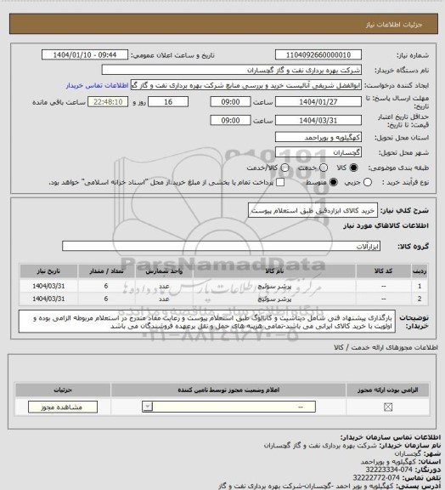
Task: Click the response deadline date 1404/01/27
Action: tap(318, 102)
